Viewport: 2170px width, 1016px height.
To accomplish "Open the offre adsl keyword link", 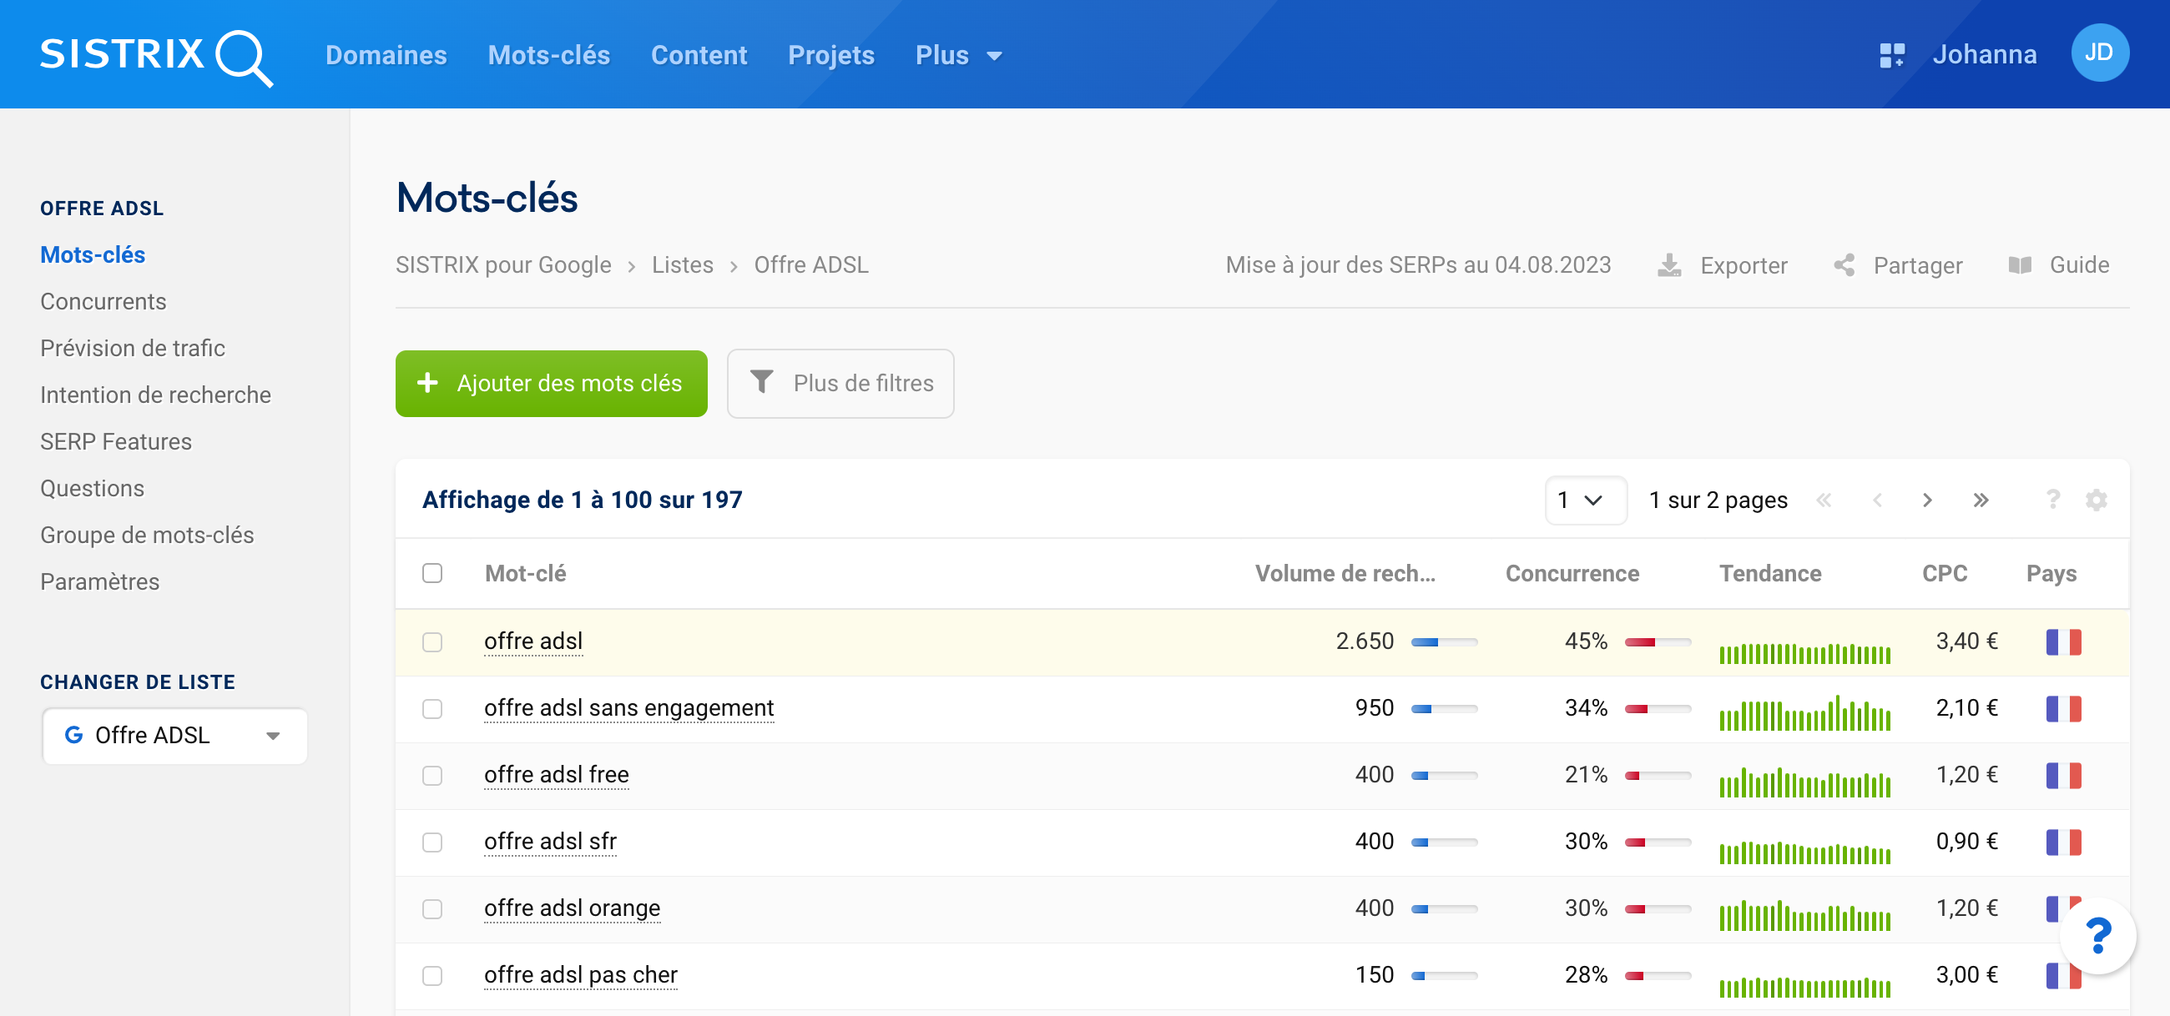I will coord(533,641).
